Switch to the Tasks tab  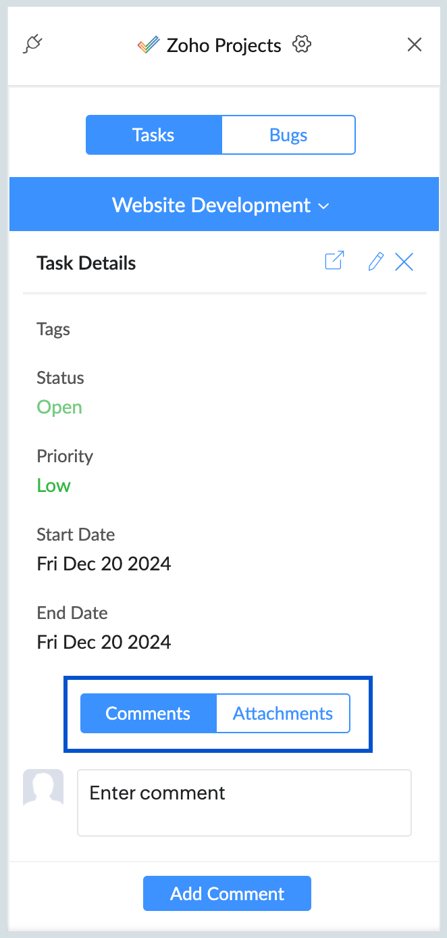pos(154,135)
